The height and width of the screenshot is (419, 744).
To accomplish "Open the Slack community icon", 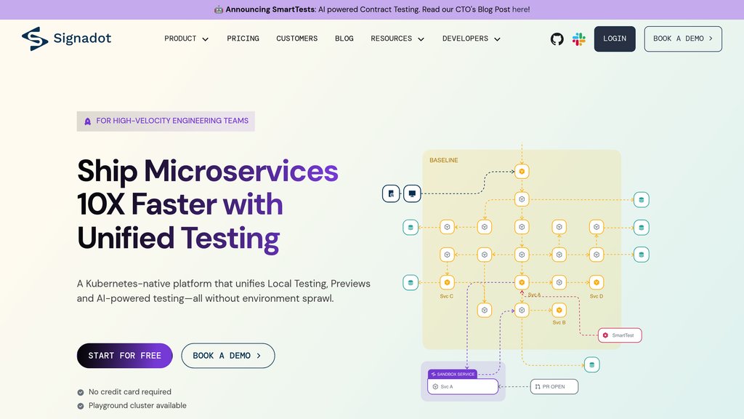I will pos(579,39).
